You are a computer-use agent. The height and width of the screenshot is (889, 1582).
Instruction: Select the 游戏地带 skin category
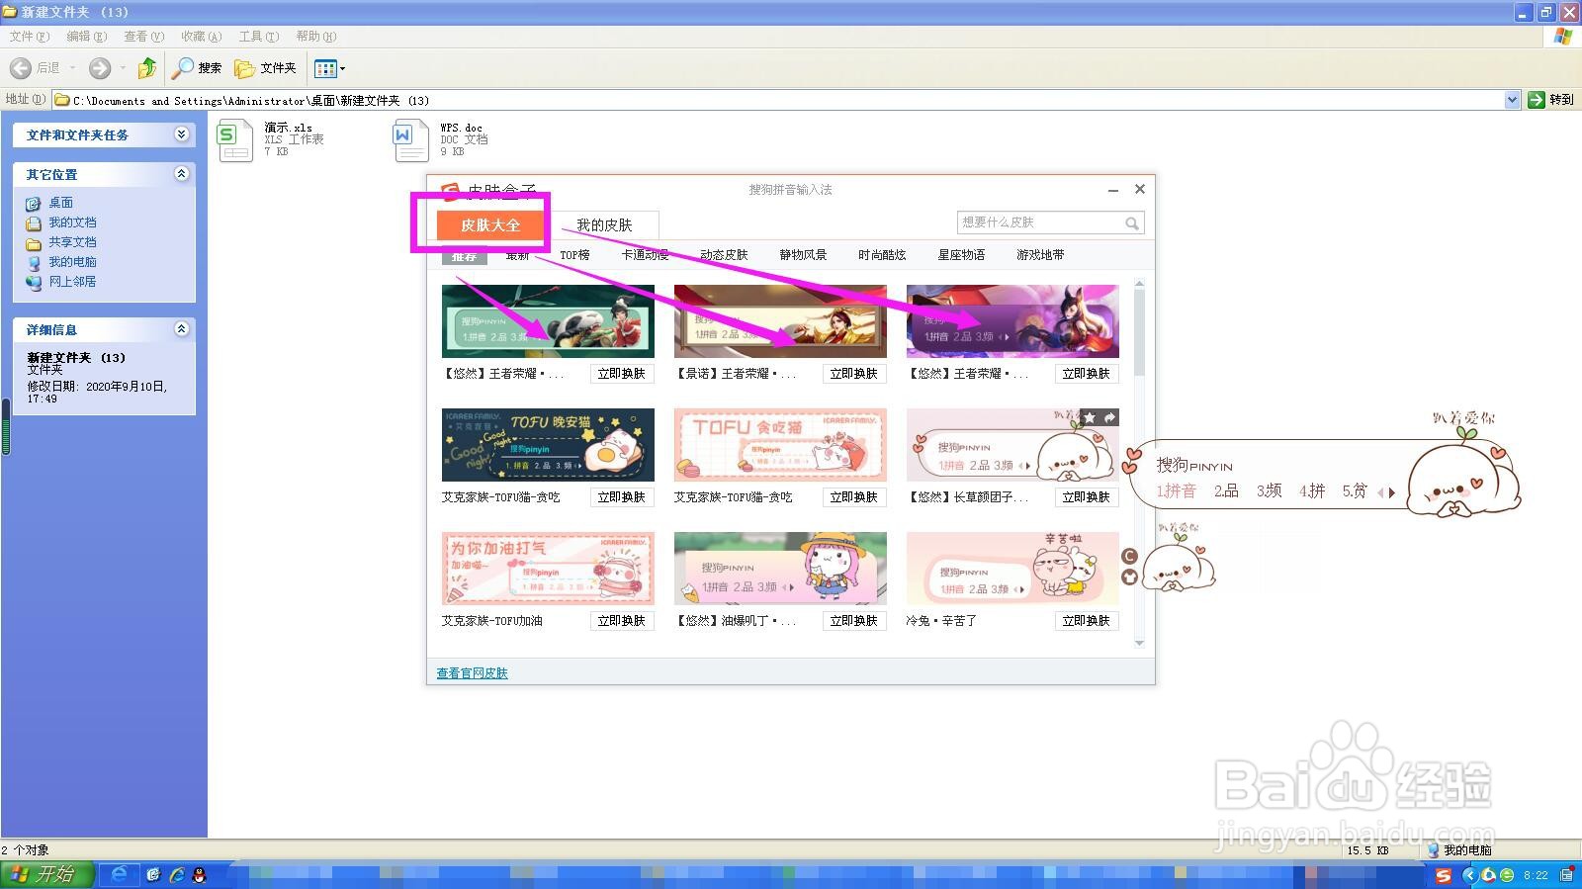pyautogui.click(x=1040, y=255)
